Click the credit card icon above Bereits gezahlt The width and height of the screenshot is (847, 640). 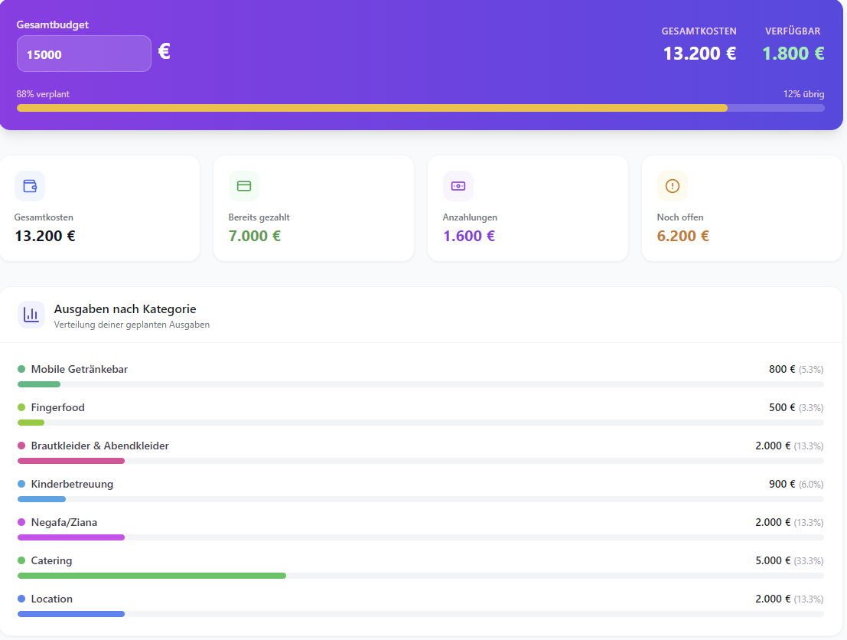[x=244, y=186]
